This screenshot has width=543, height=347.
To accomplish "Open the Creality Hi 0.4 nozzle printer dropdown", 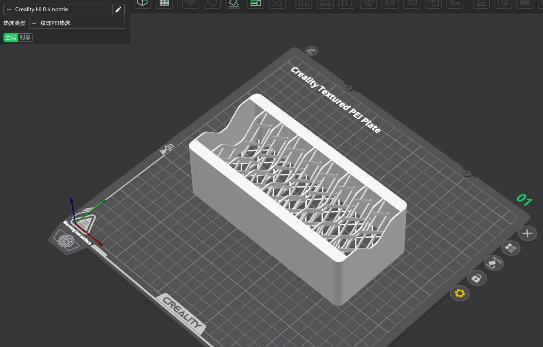I will (x=58, y=10).
